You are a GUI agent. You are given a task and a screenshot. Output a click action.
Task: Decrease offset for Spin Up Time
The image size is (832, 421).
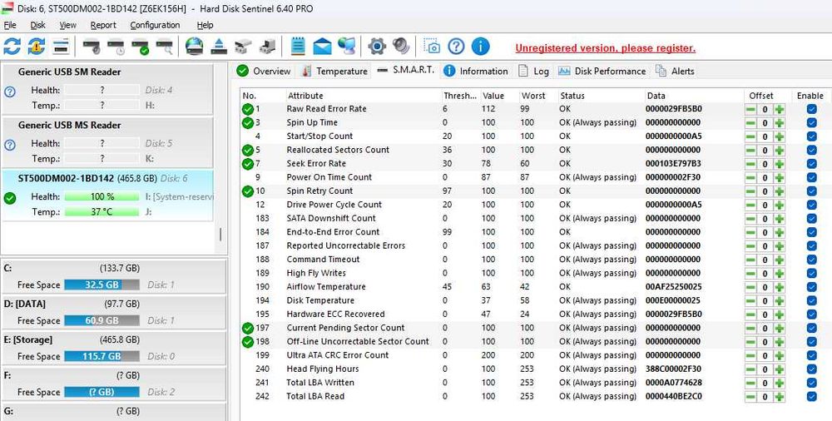(750, 122)
